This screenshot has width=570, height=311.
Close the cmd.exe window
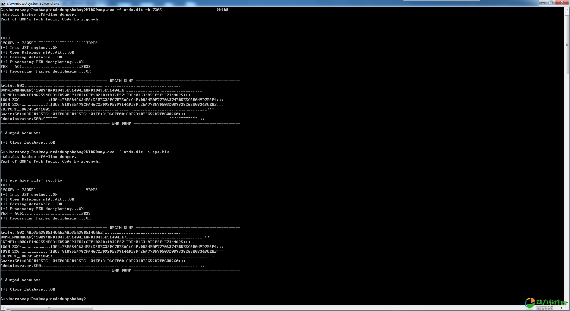pos(562,3)
